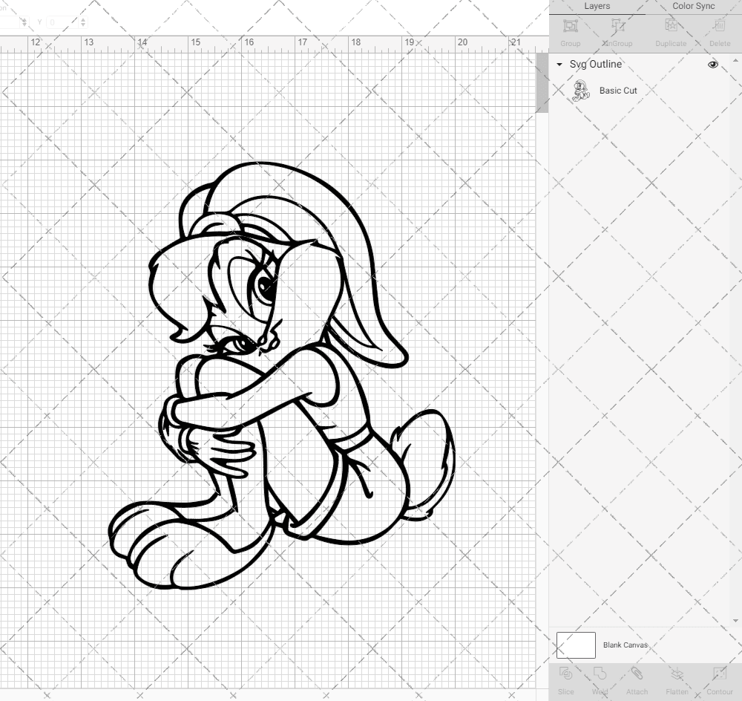
Task: Click the Blank Canvas color swatch
Action: tap(576, 645)
